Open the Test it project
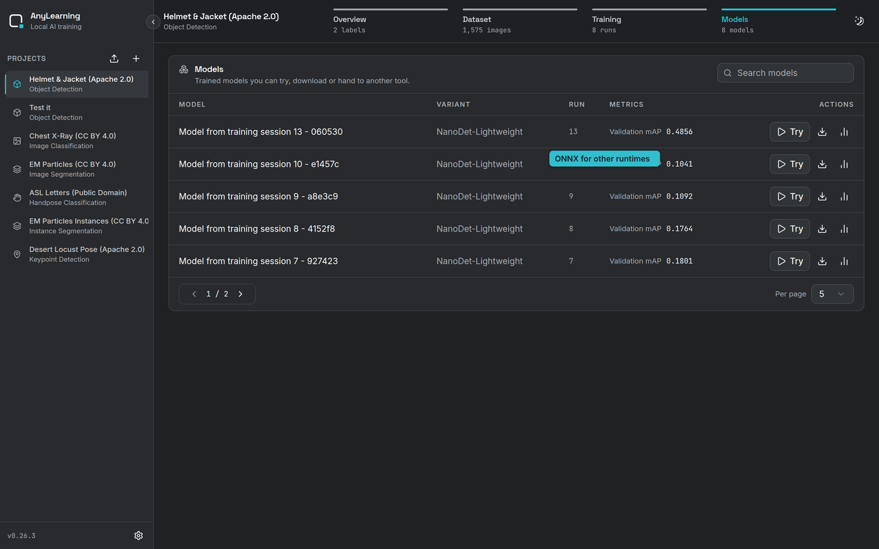This screenshot has height=549, width=879. (77, 113)
